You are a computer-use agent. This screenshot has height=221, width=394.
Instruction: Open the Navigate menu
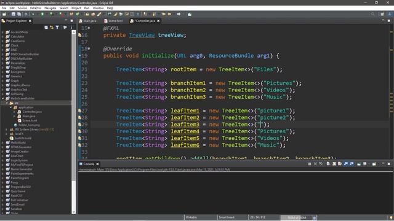point(50,8)
